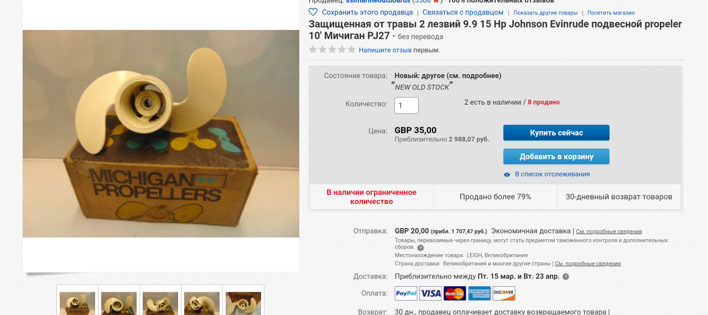The image size is (708, 315).
Task: Click the Visa card icon
Action: coord(430,293)
